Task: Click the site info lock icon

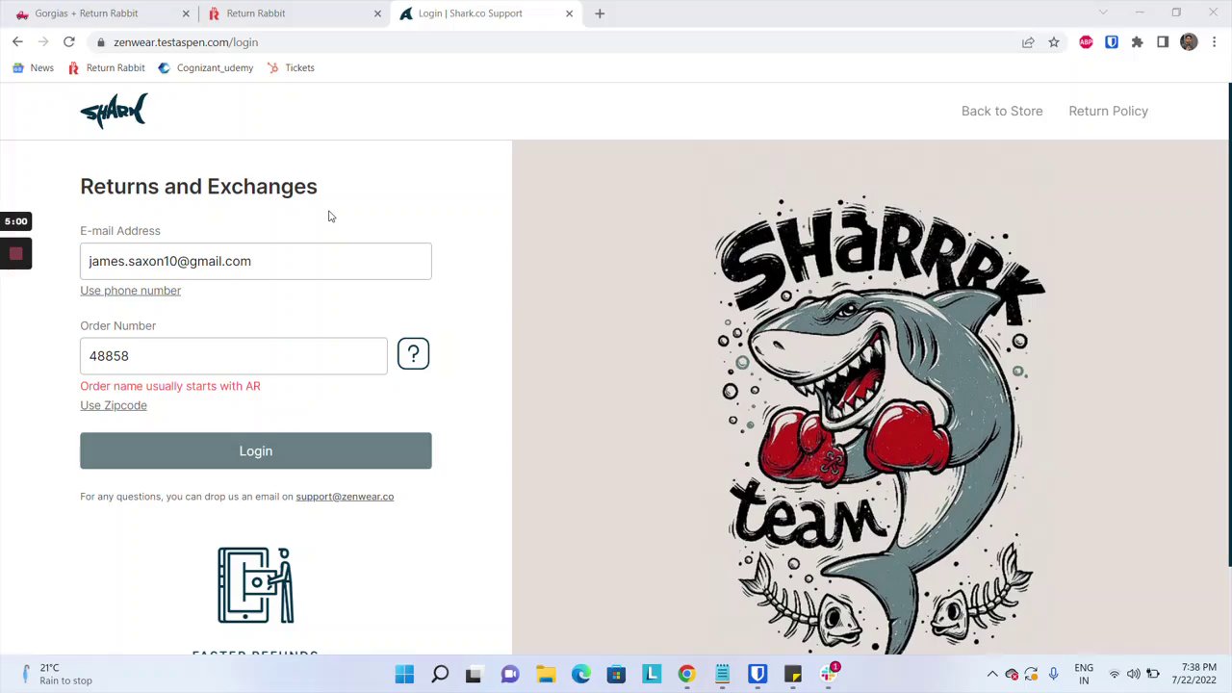Action: [100, 42]
